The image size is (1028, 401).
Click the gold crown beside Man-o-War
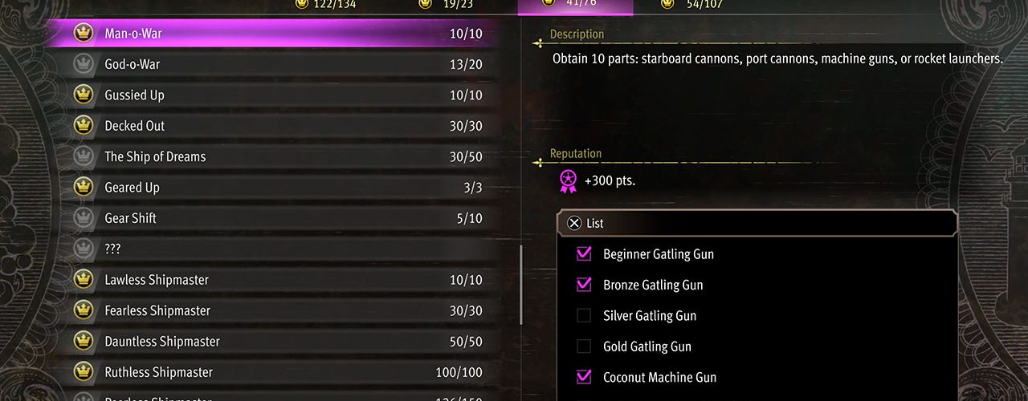[x=83, y=34]
